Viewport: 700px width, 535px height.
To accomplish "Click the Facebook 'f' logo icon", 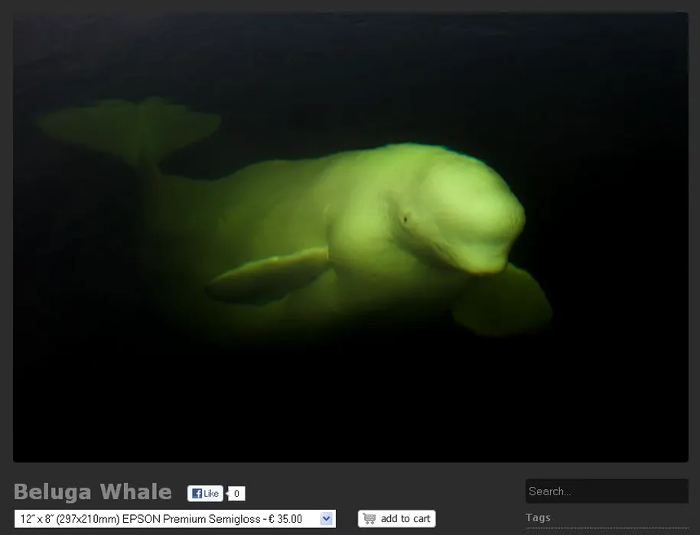I will [x=197, y=494].
